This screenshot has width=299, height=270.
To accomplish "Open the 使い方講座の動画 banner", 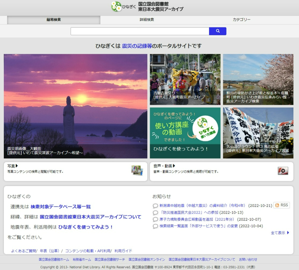I will [x=185, y=133].
